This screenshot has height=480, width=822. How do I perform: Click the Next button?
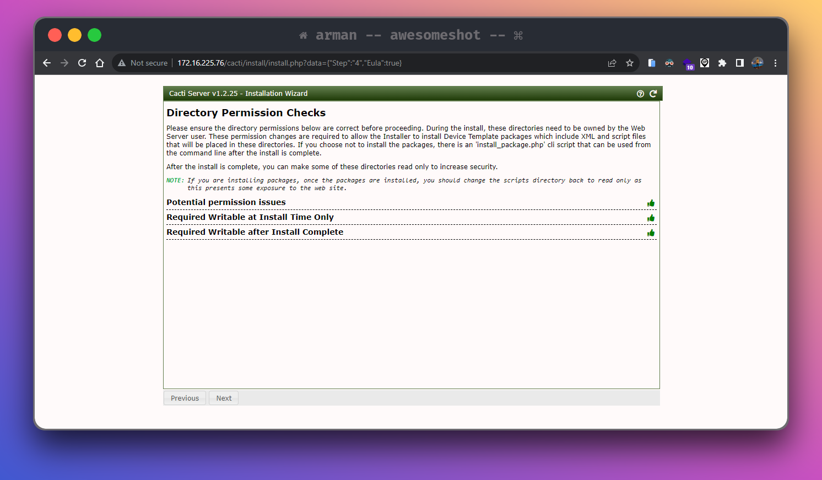pyautogui.click(x=224, y=398)
